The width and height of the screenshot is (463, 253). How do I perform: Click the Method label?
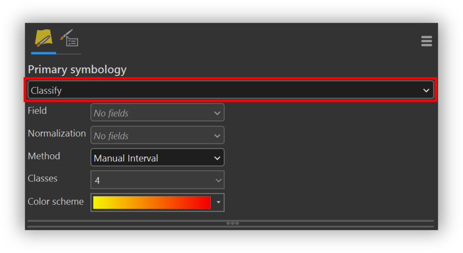(44, 156)
